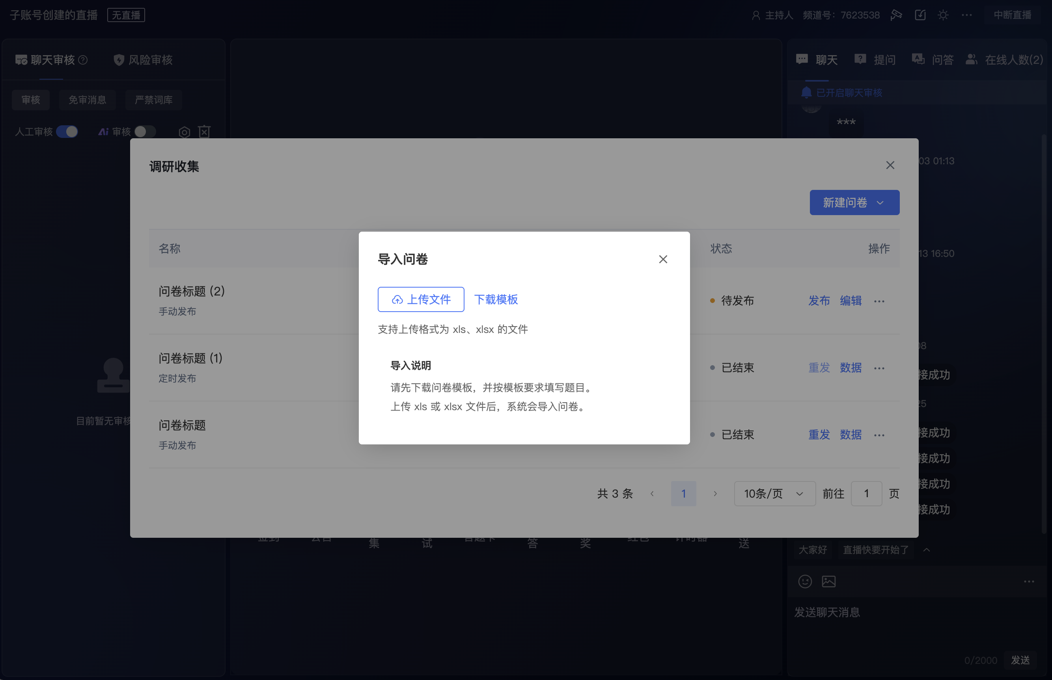The height and width of the screenshot is (680, 1052).
Task: Open the header more options menu
Action: coord(966,15)
